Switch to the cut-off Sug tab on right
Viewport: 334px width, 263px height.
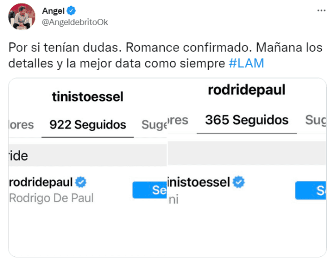tap(315, 120)
